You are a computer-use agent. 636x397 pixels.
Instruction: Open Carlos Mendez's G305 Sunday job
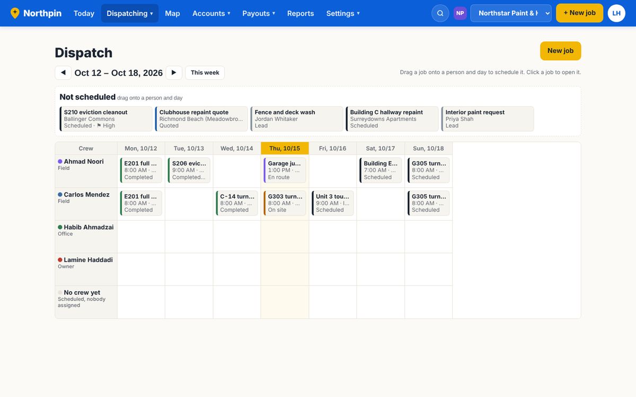tap(429, 203)
